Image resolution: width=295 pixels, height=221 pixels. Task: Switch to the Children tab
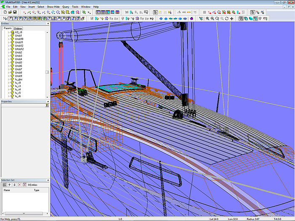(18, 29)
